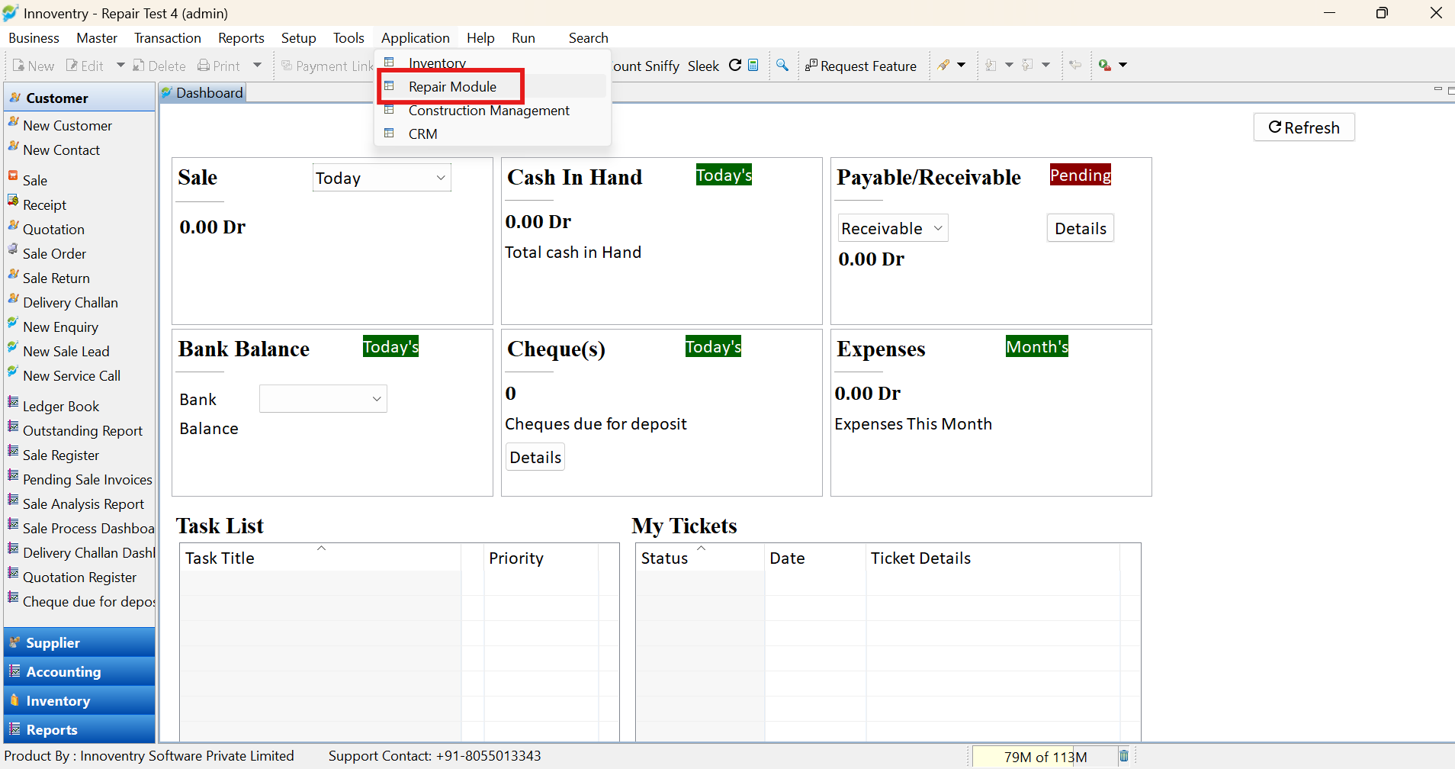Click the toolbar refresh arrow icon
1455x769 pixels.
click(x=735, y=66)
